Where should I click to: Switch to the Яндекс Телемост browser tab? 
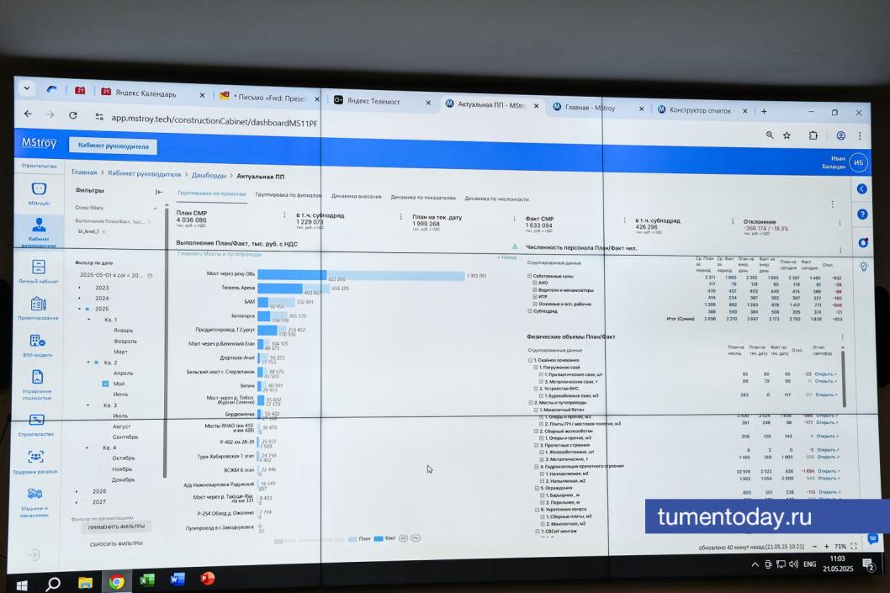point(373,102)
